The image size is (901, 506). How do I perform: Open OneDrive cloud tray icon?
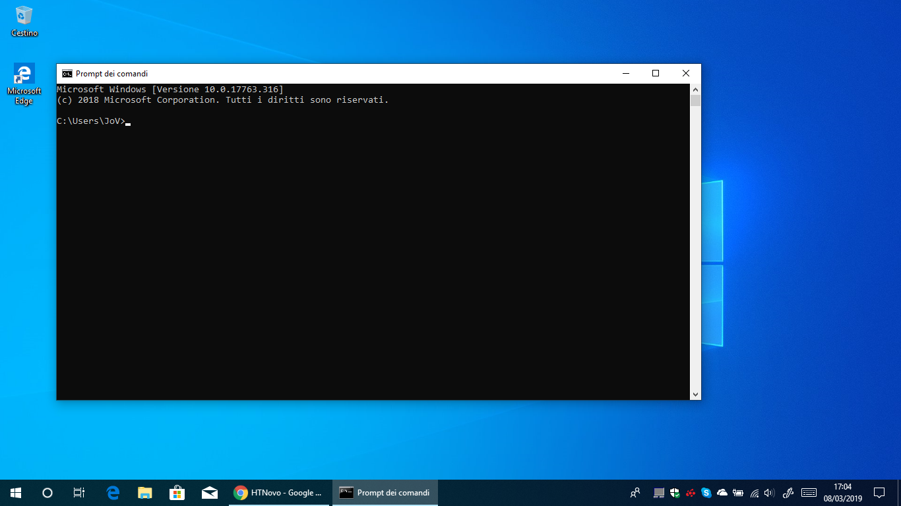(x=722, y=493)
